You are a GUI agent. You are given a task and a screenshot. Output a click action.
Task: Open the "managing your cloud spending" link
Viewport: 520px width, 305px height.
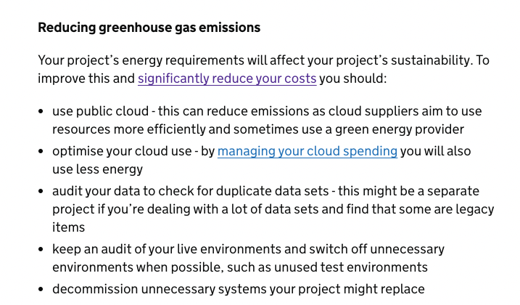308,151
